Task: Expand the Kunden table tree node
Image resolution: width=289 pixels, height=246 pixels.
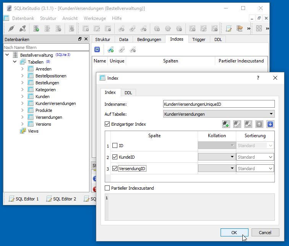Action: 23,97
